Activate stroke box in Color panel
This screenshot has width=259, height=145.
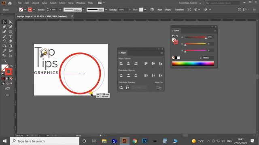(x=176, y=42)
